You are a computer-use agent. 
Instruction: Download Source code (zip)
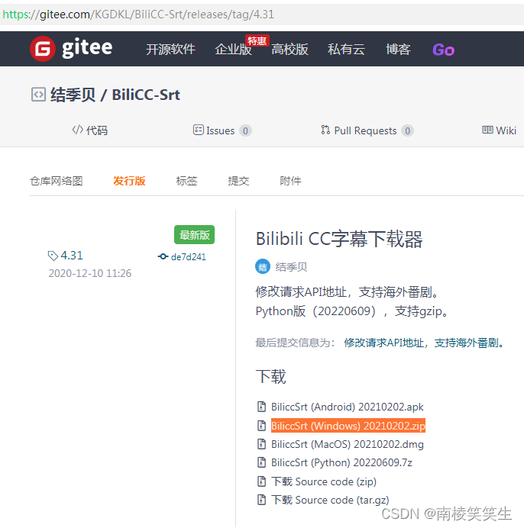pyautogui.click(x=324, y=481)
